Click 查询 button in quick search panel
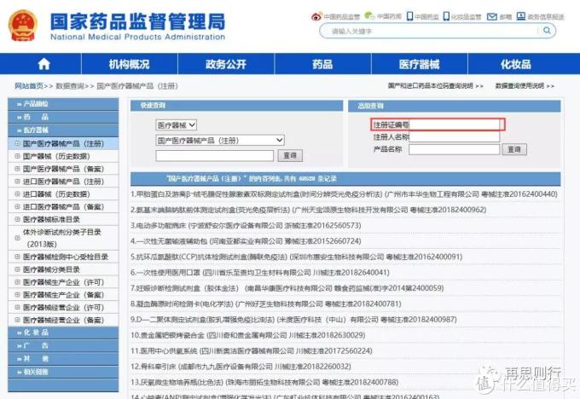This screenshot has height=399, width=580. pyautogui.click(x=290, y=155)
